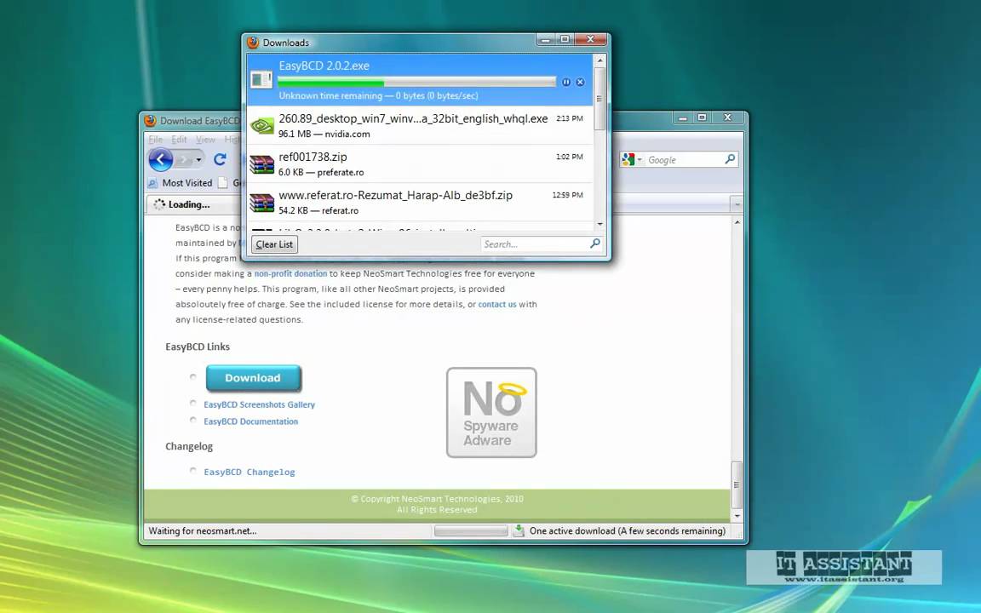Click the '54.2 KB — referat.ro' text
This screenshot has width=981, height=613.
(x=318, y=210)
